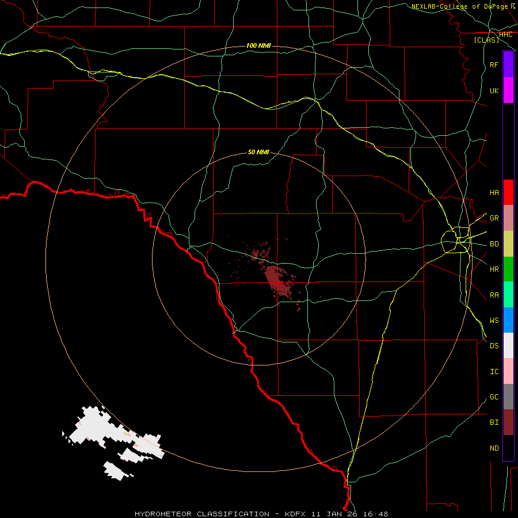This screenshot has height=518, width=518.
Task: Pick the WS blue legend swatch
Action: click(508, 320)
